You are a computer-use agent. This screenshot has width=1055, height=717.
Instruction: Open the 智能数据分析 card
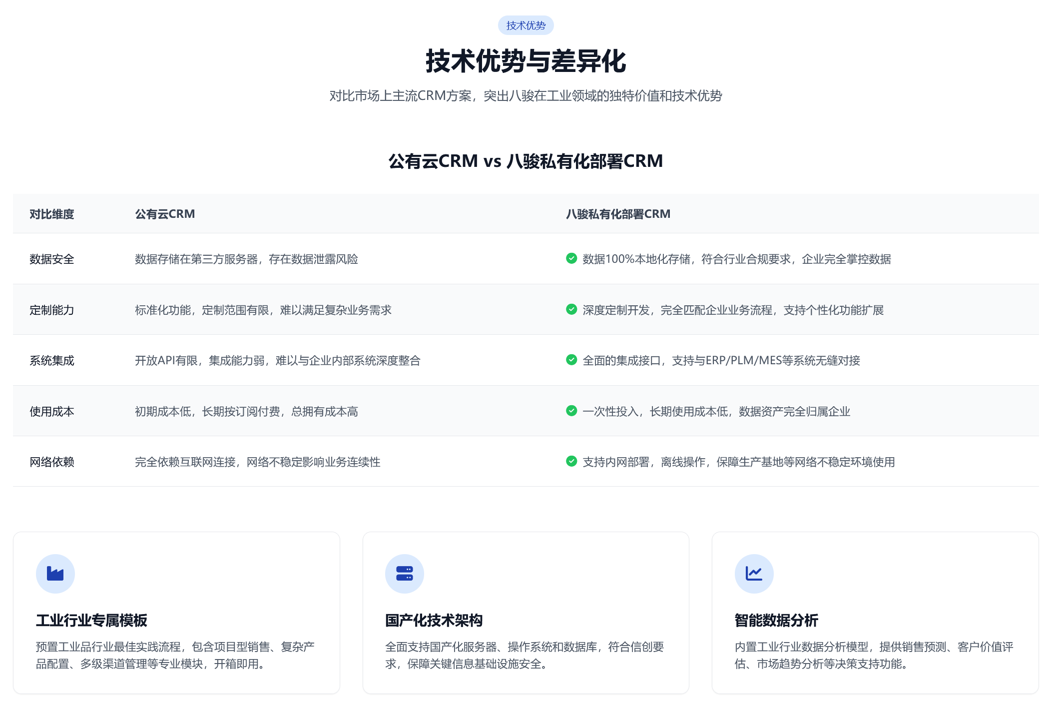pyautogui.click(x=875, y=613)
